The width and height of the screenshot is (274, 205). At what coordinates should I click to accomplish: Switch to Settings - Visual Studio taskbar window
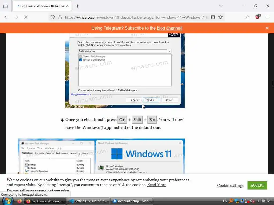[88, 201]
